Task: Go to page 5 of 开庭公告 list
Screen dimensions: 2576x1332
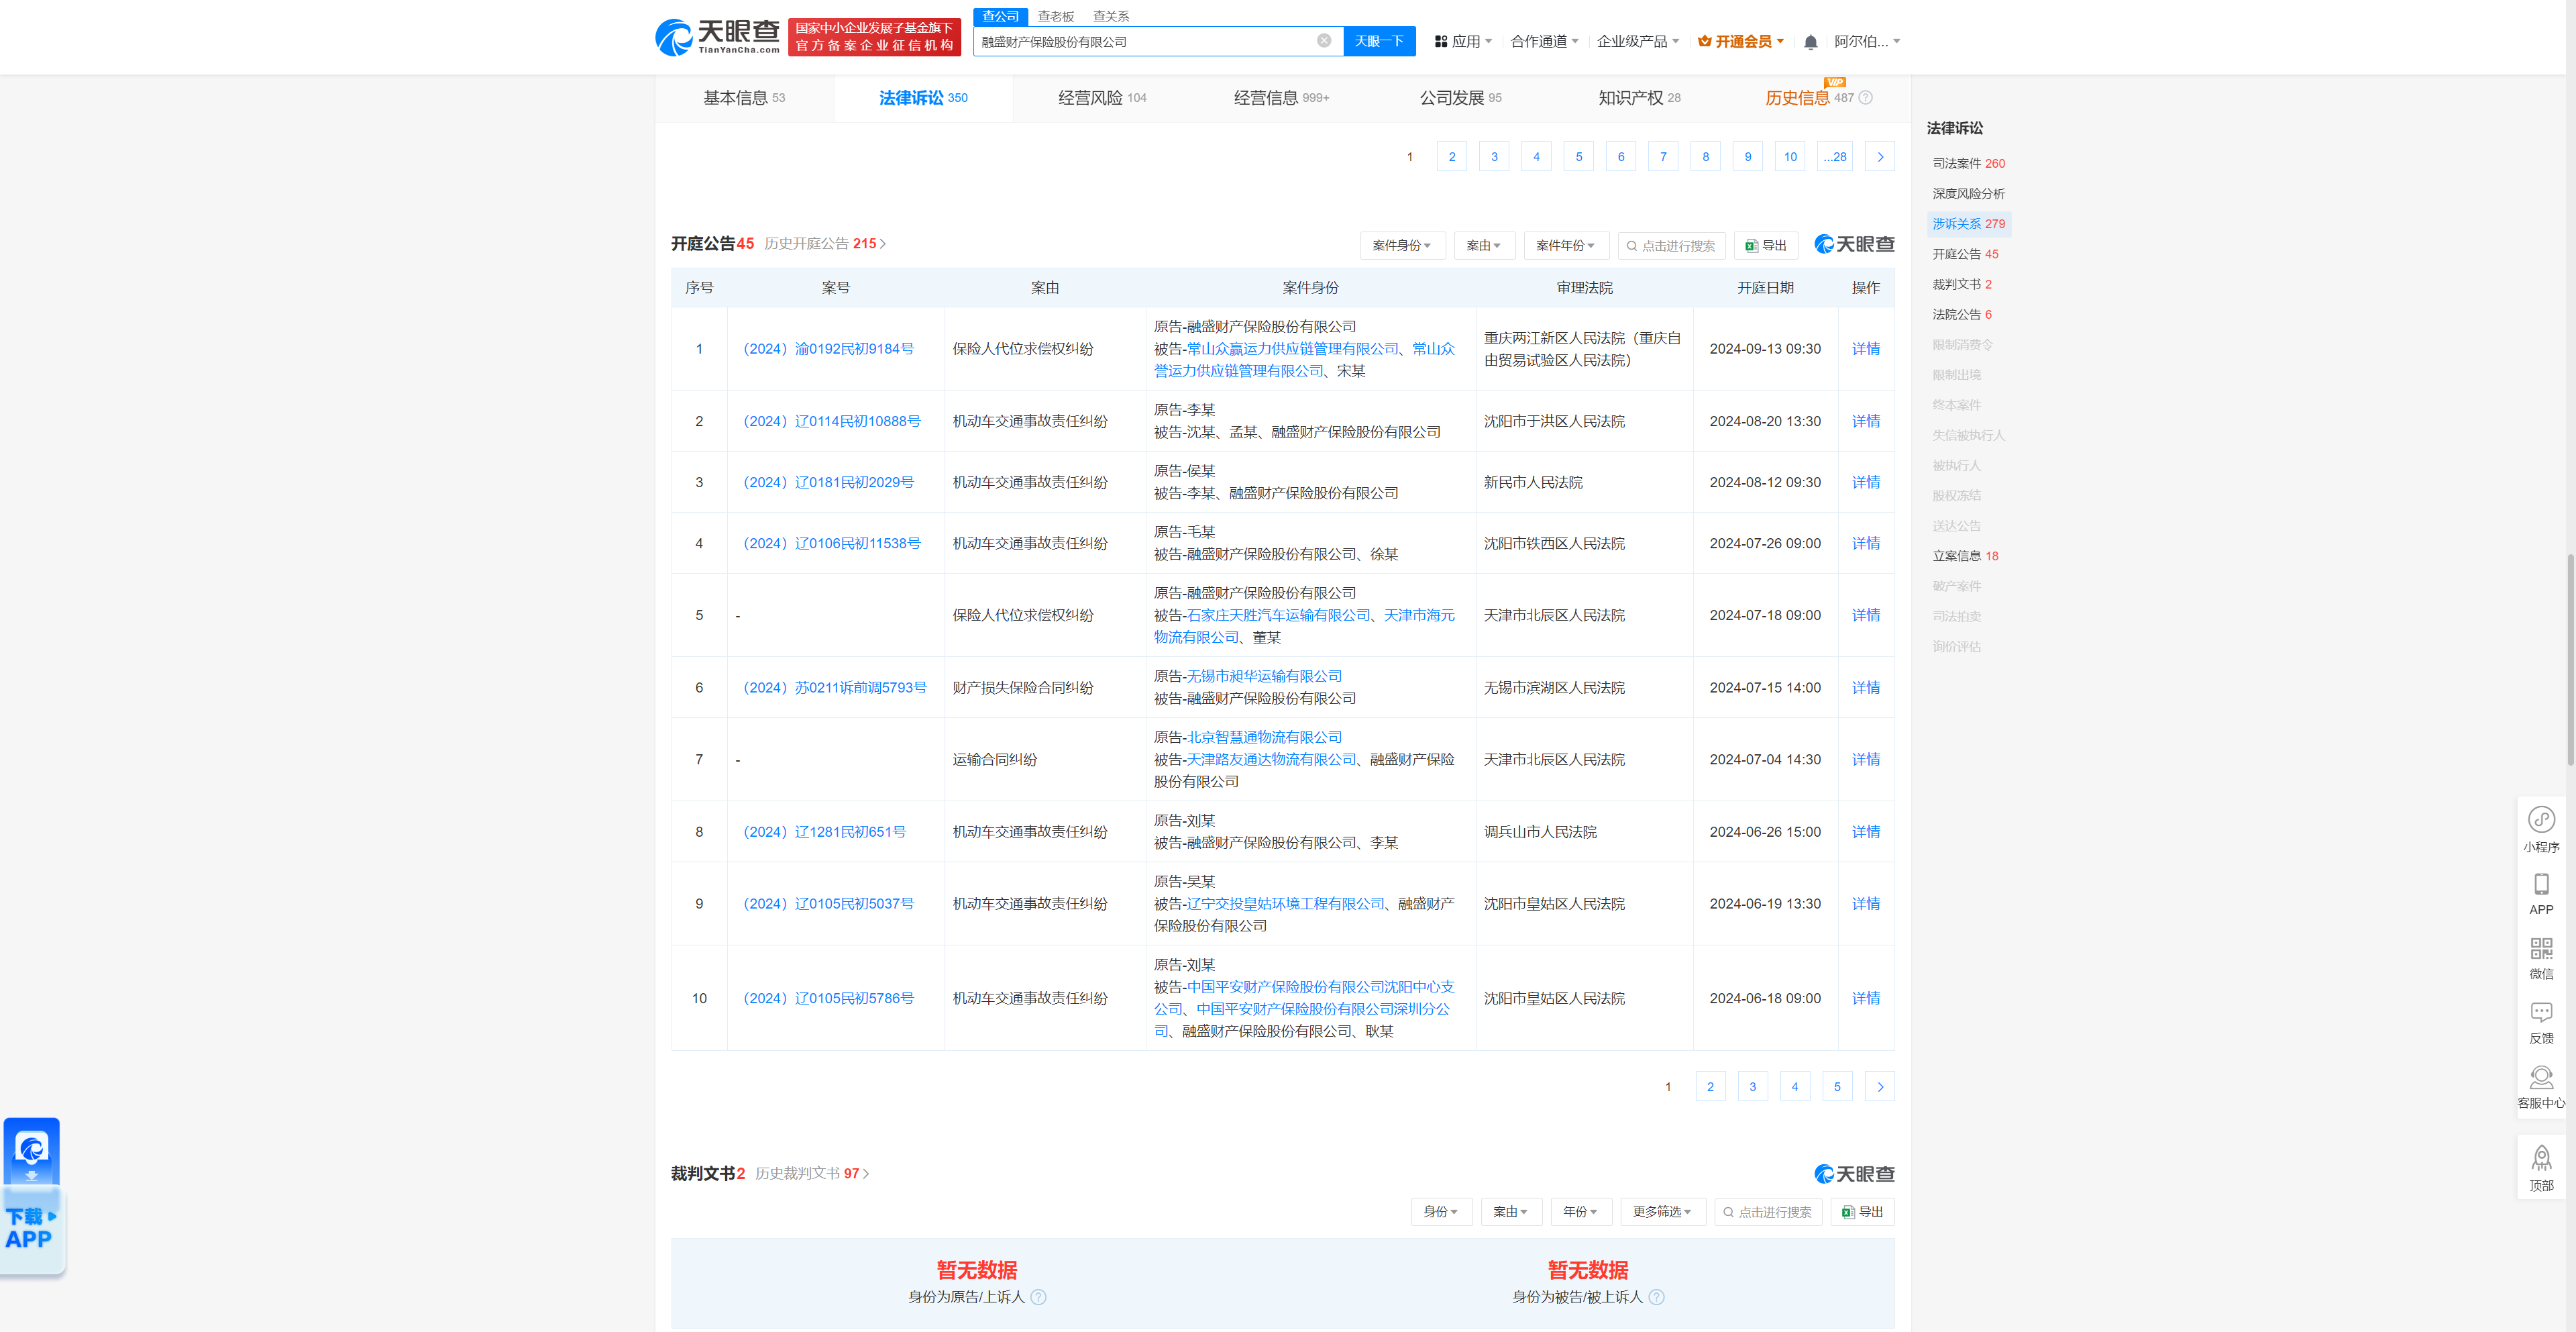Action: click(x=1837, y=1087)
